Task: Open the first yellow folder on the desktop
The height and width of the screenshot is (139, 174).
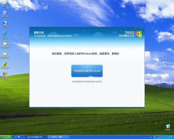Action: coord(5,45)
